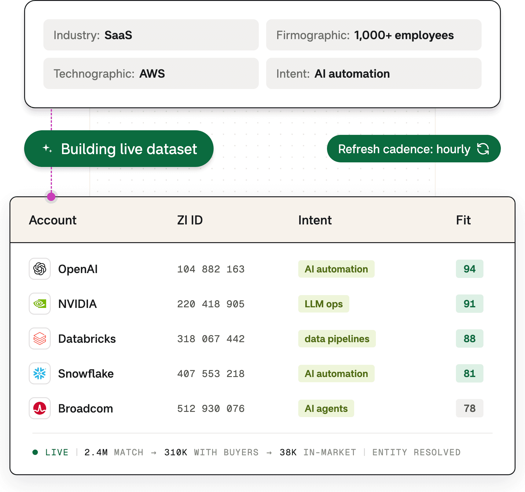Click the refresh arrows icon
The image size is (525, 492).
point(483,149)
